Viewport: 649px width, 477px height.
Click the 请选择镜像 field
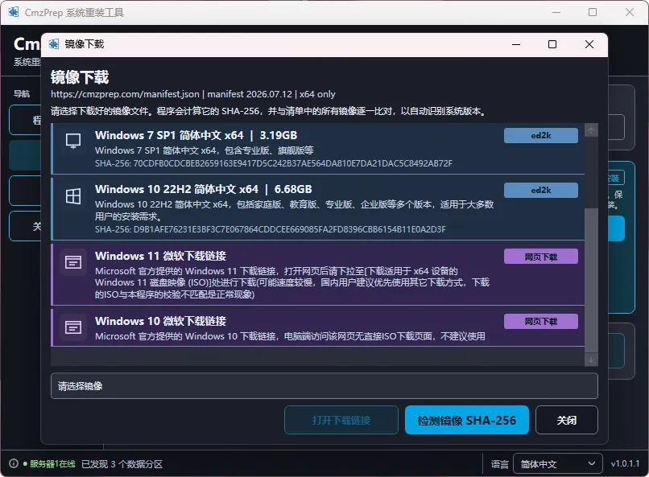(324, 386)
